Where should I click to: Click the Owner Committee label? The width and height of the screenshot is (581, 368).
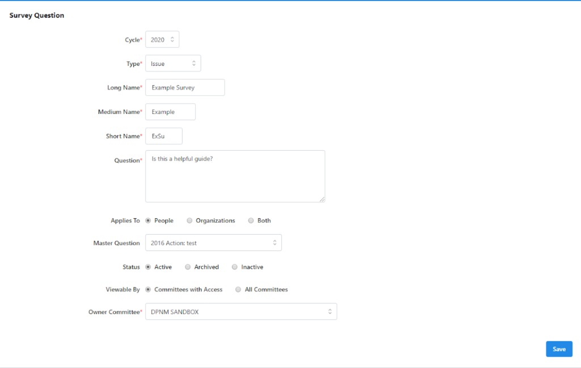click(113, 312)
